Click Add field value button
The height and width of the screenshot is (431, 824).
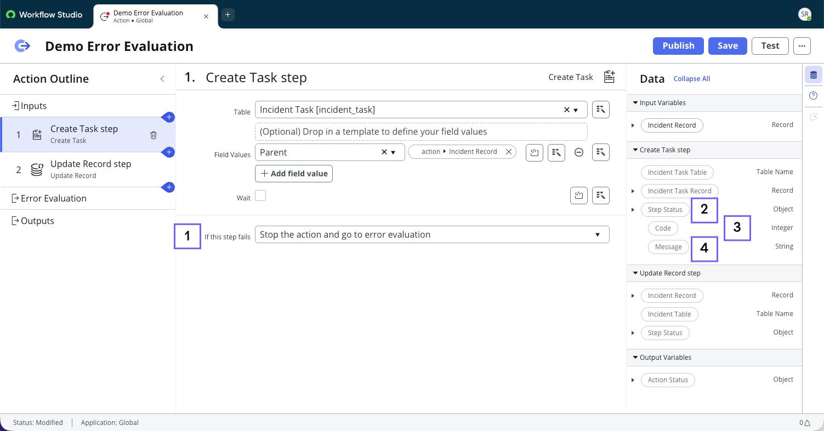pos(294,174)
